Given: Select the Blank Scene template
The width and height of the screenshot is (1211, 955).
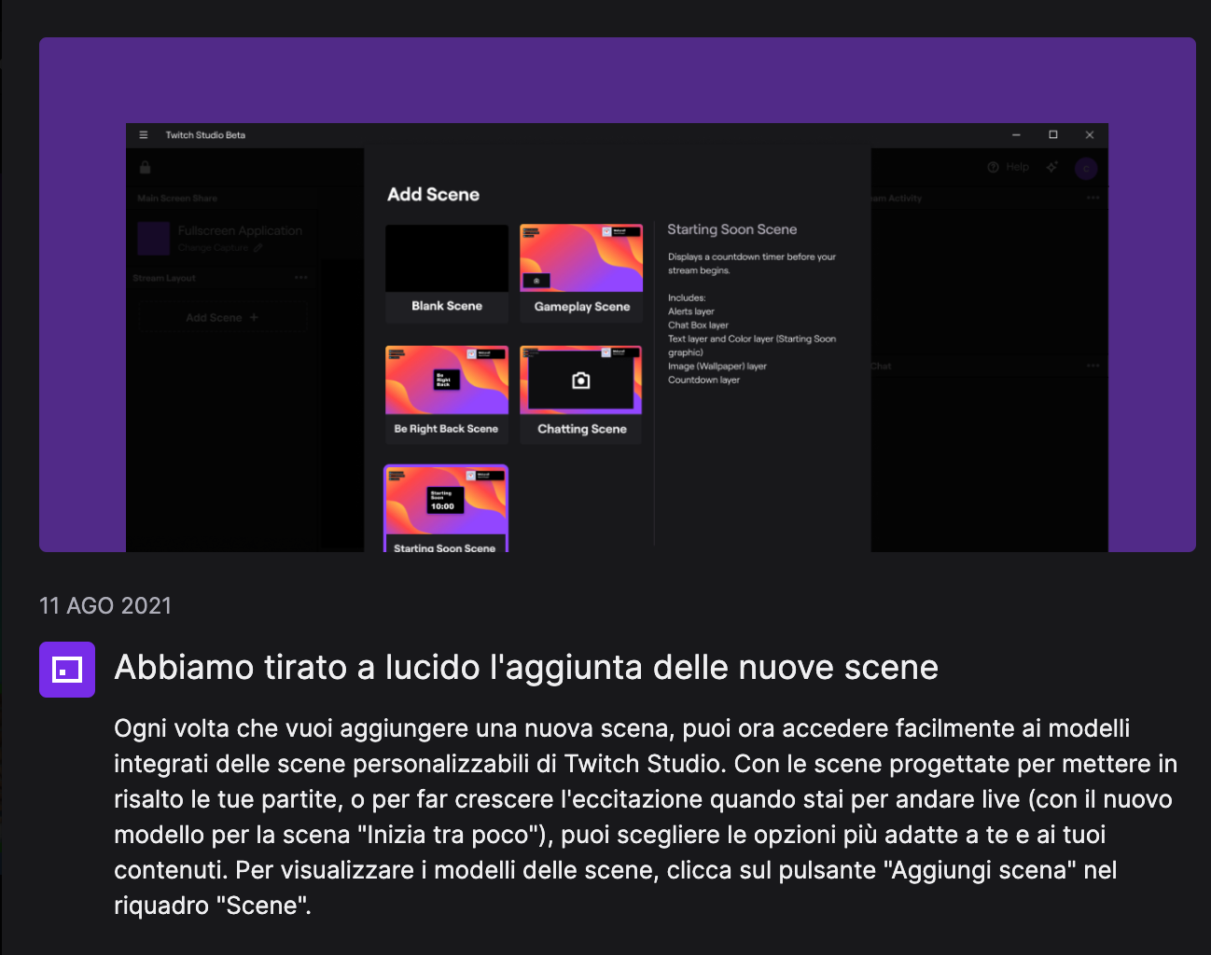Looking at the screenshot, I should pos(447,272).
